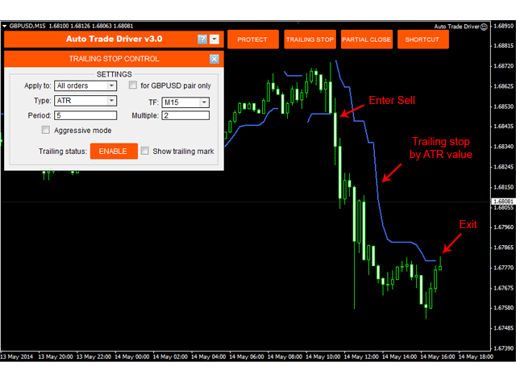Open the PROTECT tab
This screenshot has width=516, height=387.
click(252, 40)
